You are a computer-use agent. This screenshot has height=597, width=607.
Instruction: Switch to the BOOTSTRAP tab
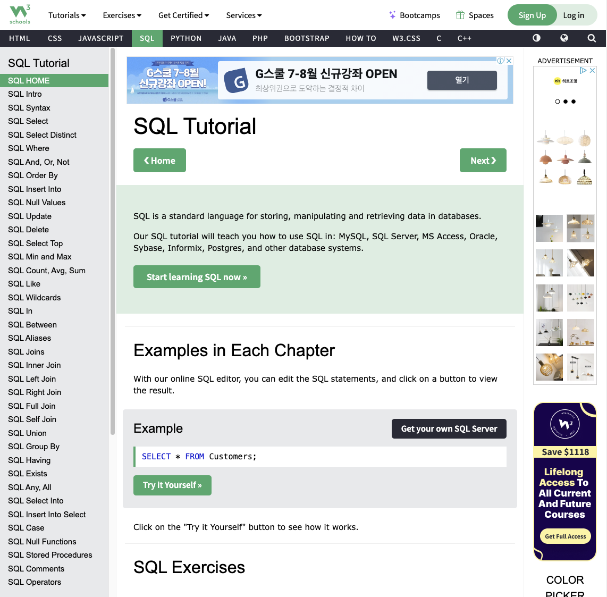click(307, 38)
